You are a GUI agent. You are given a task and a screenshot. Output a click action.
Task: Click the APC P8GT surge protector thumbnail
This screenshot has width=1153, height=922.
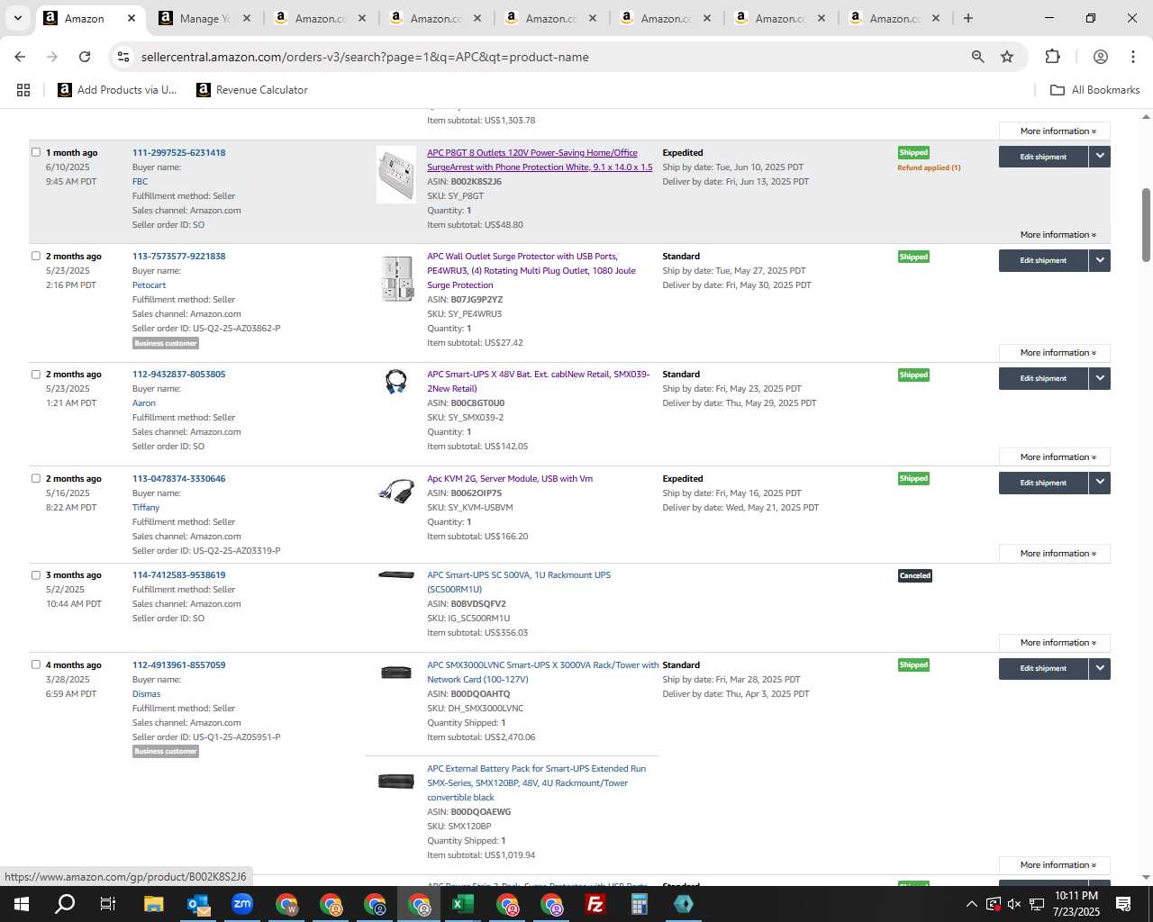click(x=396, y=174)
